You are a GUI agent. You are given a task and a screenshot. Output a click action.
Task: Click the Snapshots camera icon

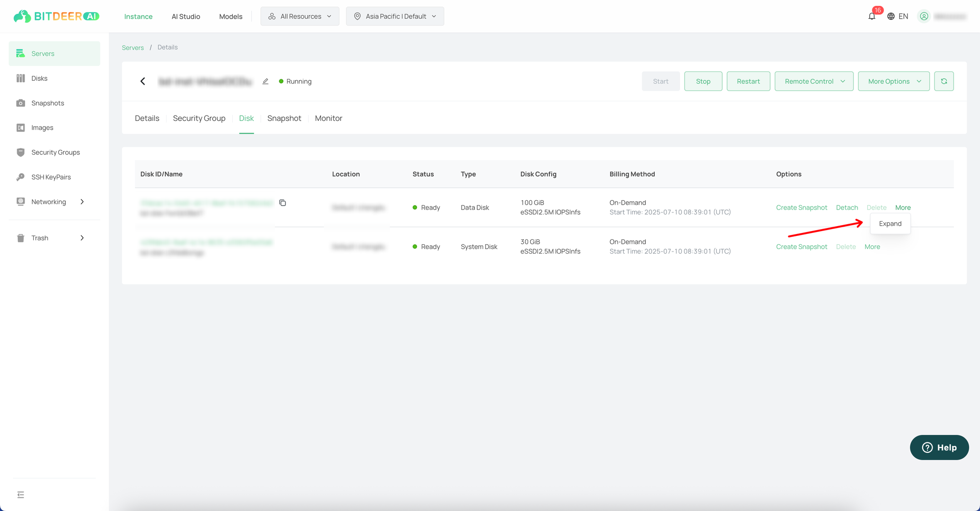[x=21, y=103]
